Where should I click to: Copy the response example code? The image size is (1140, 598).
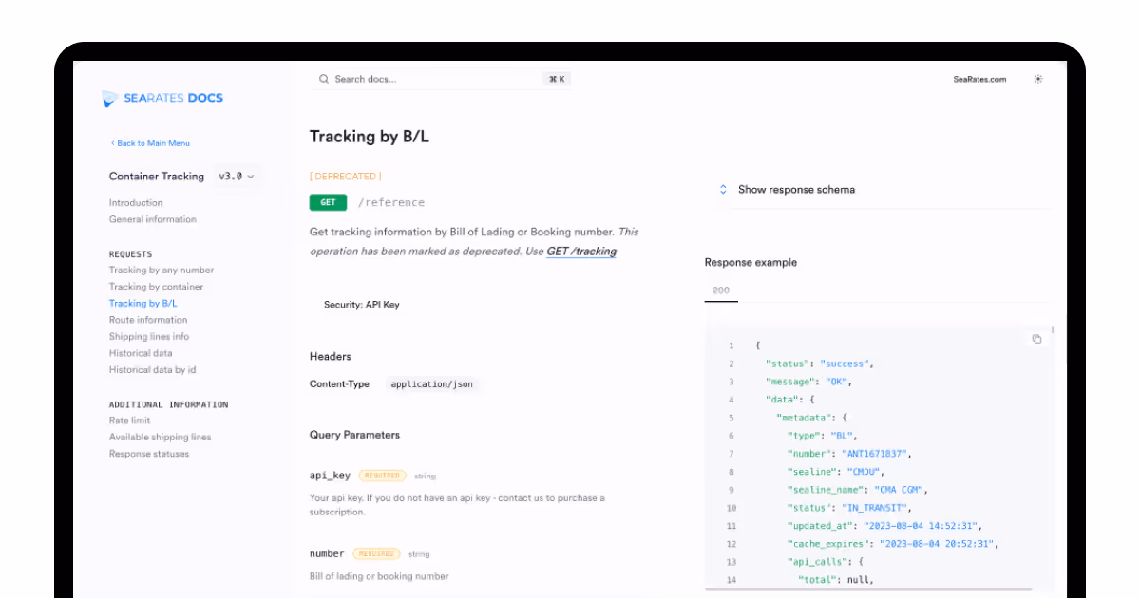[1036, 339]
